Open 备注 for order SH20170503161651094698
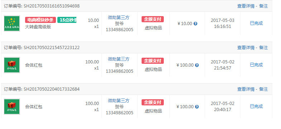Viewport: 281px width, 129px height. [x=263, y=6]
